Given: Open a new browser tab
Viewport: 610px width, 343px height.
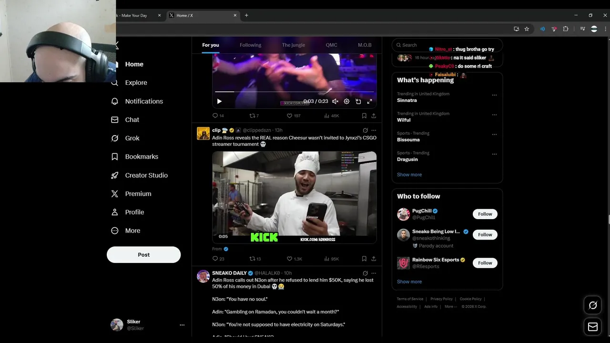Looking at the screenshot, I should coord(246,15).
